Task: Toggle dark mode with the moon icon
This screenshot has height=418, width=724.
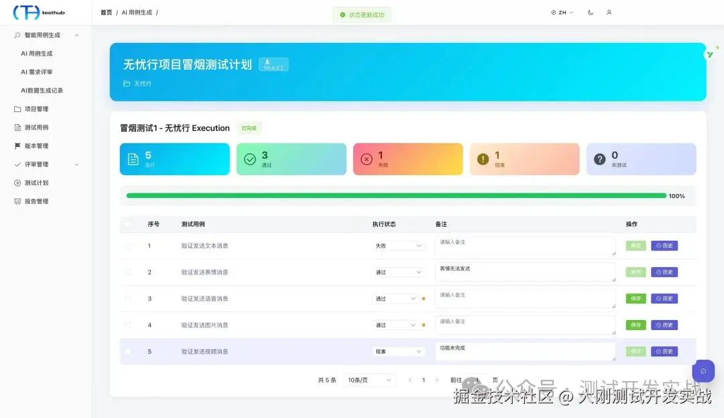Action: point(591,13)
